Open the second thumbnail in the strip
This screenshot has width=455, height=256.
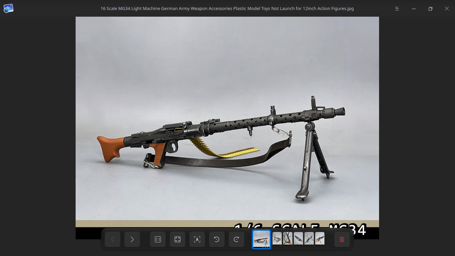tap(277, 239)
